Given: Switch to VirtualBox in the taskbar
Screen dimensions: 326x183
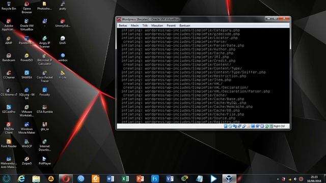Looking at the screenshot, I should (229, 178).
